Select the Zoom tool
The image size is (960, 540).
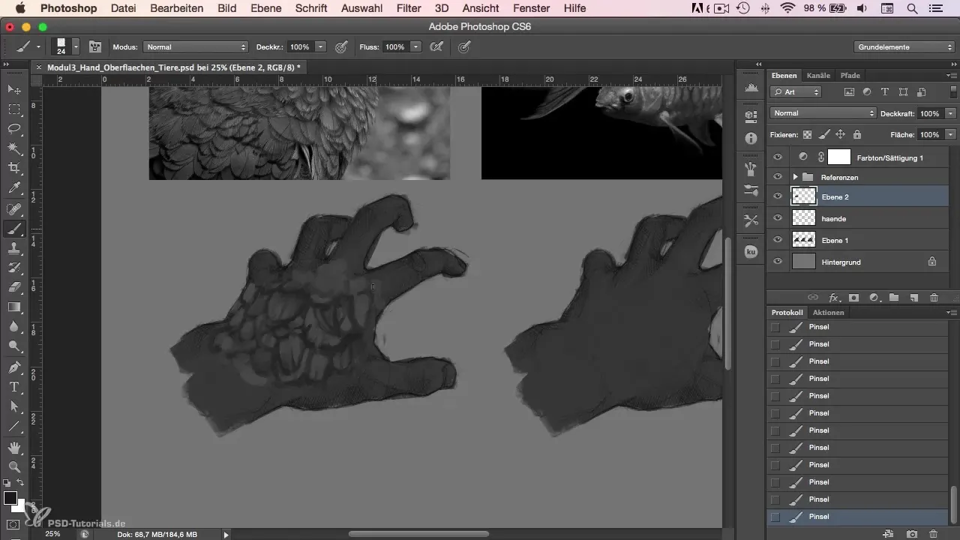point(14,467)
